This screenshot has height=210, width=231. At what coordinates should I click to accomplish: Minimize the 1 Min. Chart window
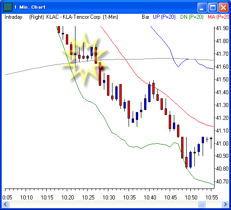(x=202, y=7)
